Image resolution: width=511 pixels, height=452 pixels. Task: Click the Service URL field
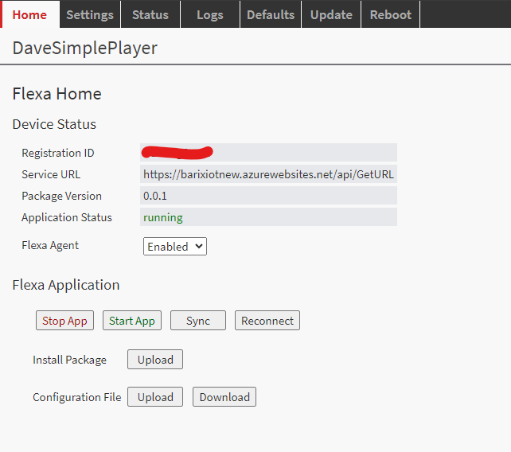click(x=268, y=174)
